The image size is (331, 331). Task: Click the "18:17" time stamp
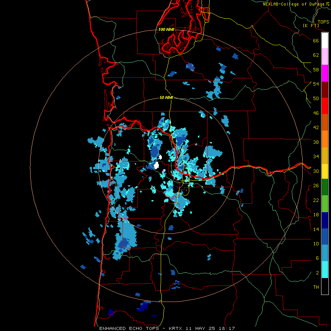(x=226, y=328)
